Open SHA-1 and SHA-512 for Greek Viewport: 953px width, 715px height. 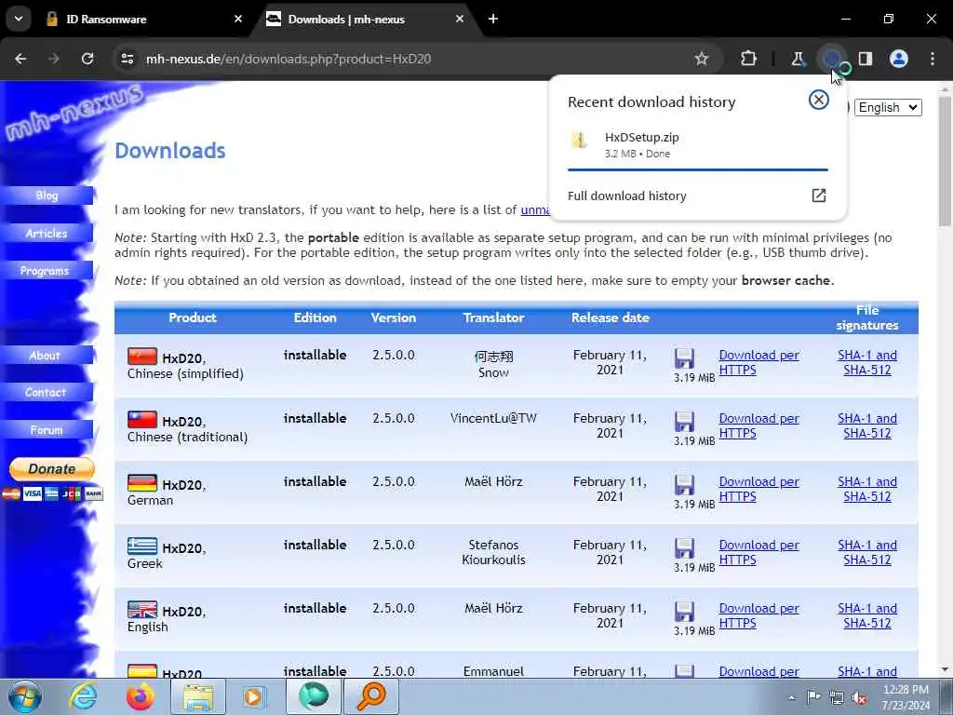click(x=867, y=552)
